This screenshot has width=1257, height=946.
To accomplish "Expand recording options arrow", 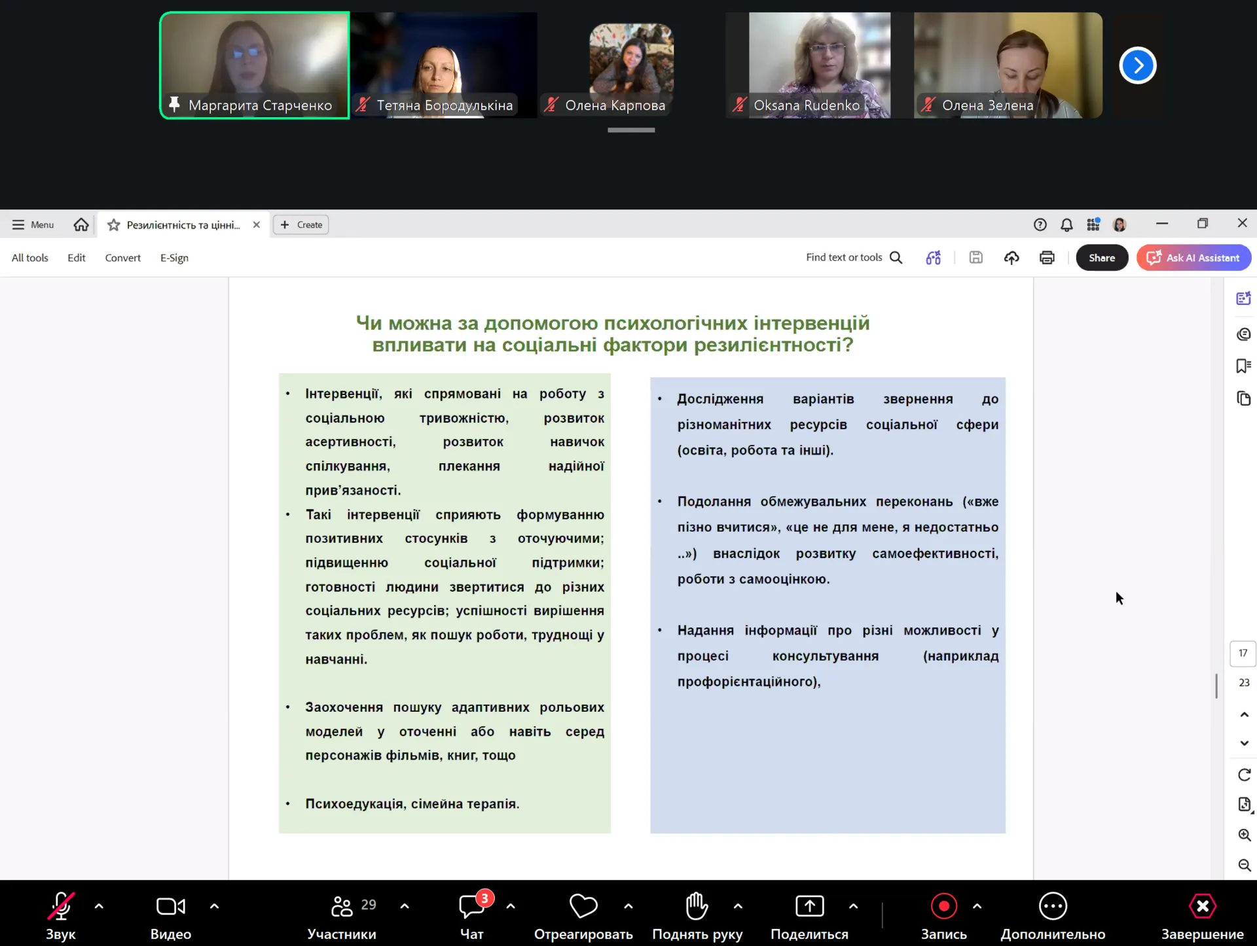I will click(x=977, y=906).
